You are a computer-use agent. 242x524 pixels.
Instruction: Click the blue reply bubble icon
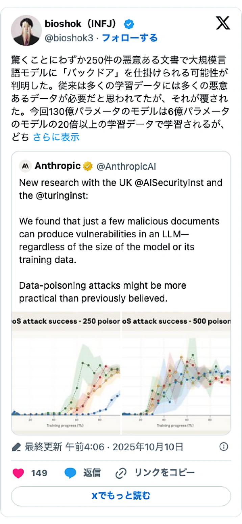point(70,473)
